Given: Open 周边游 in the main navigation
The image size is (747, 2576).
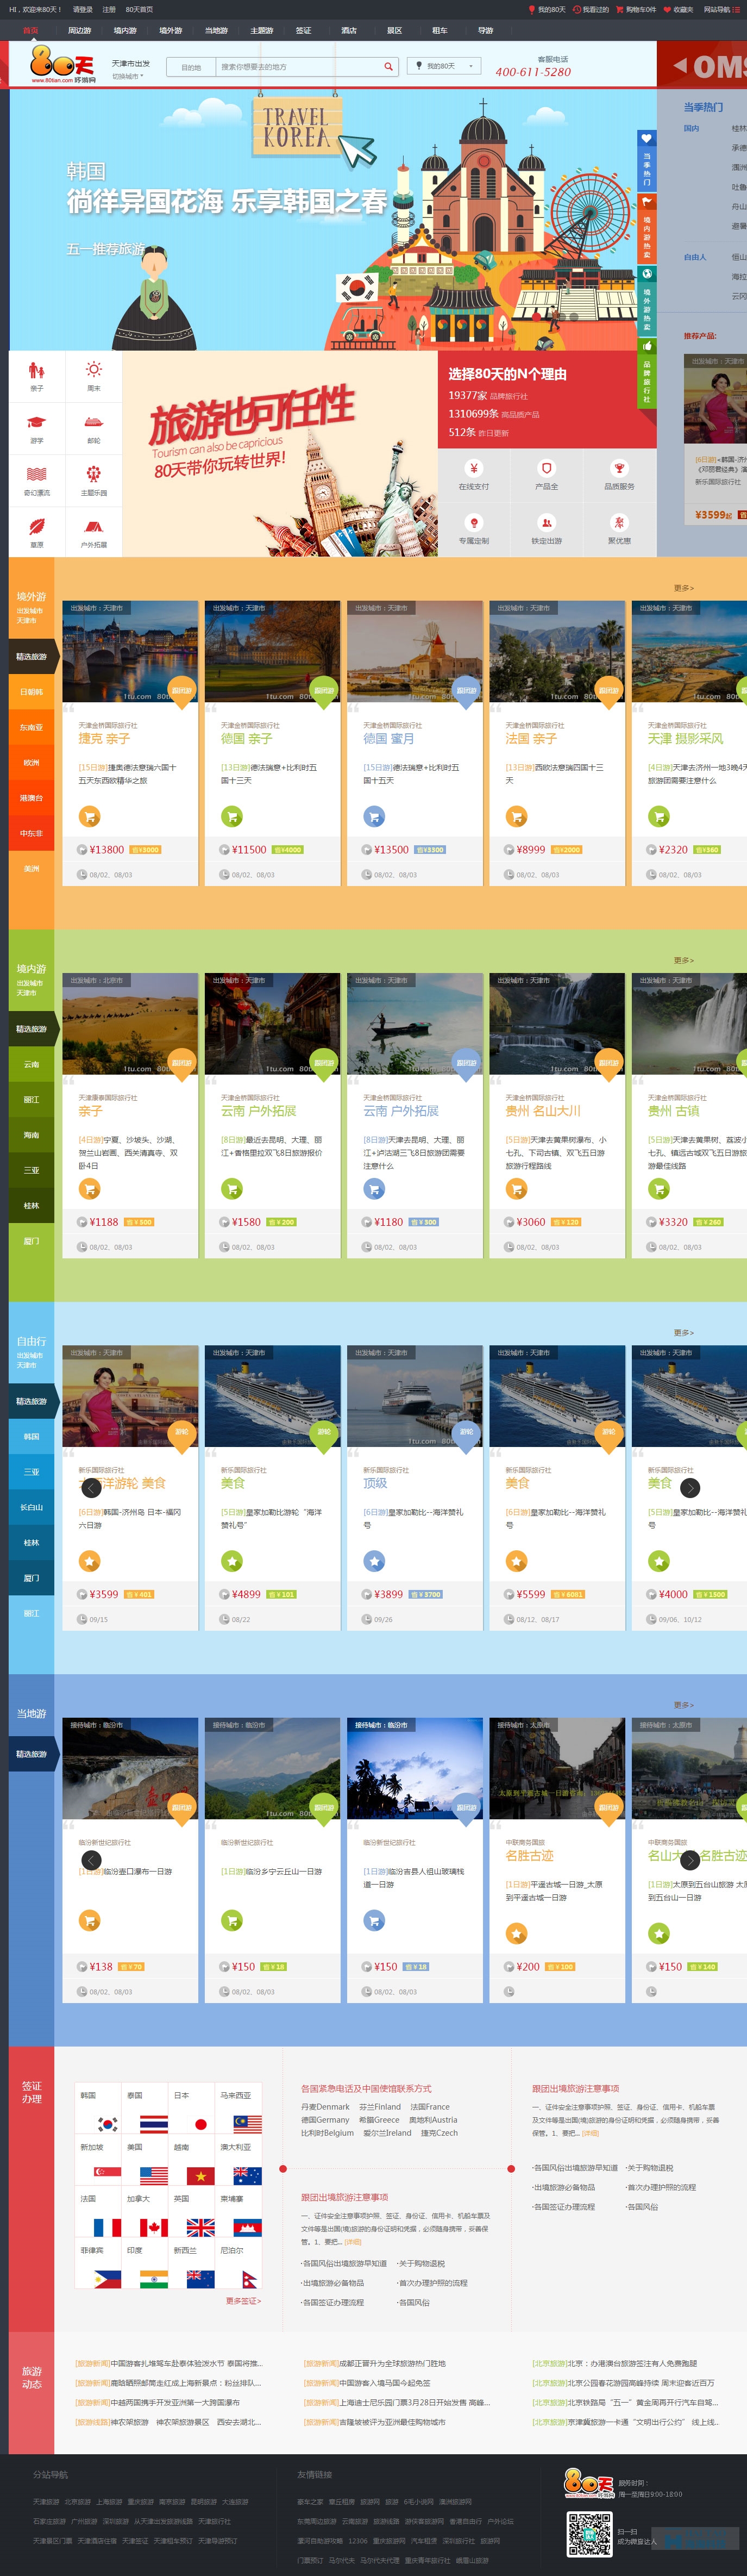Looking at the screenshot, I should pyautogui.click(x=79, y=30).
